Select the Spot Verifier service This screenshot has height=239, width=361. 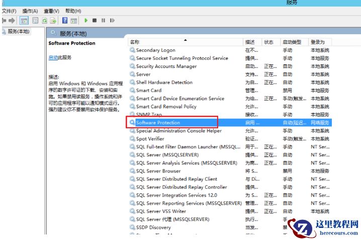point(230,139)
